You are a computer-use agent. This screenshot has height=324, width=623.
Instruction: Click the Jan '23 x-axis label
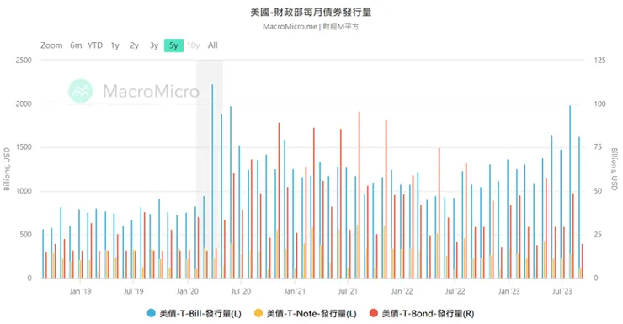(x=509, y=291)
